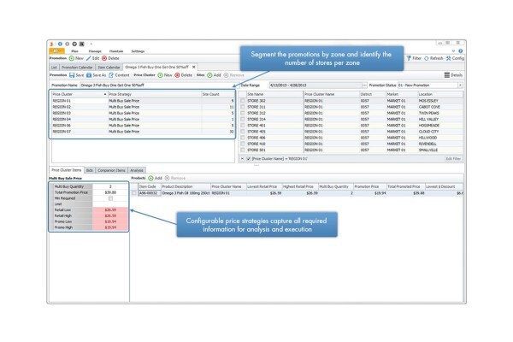Select checkbox for item A96-00032 row

[134, 193]
